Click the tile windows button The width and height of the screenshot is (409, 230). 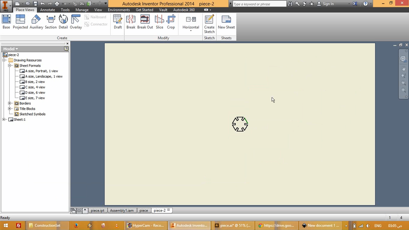pyautogui.click(x=79, y=210)
